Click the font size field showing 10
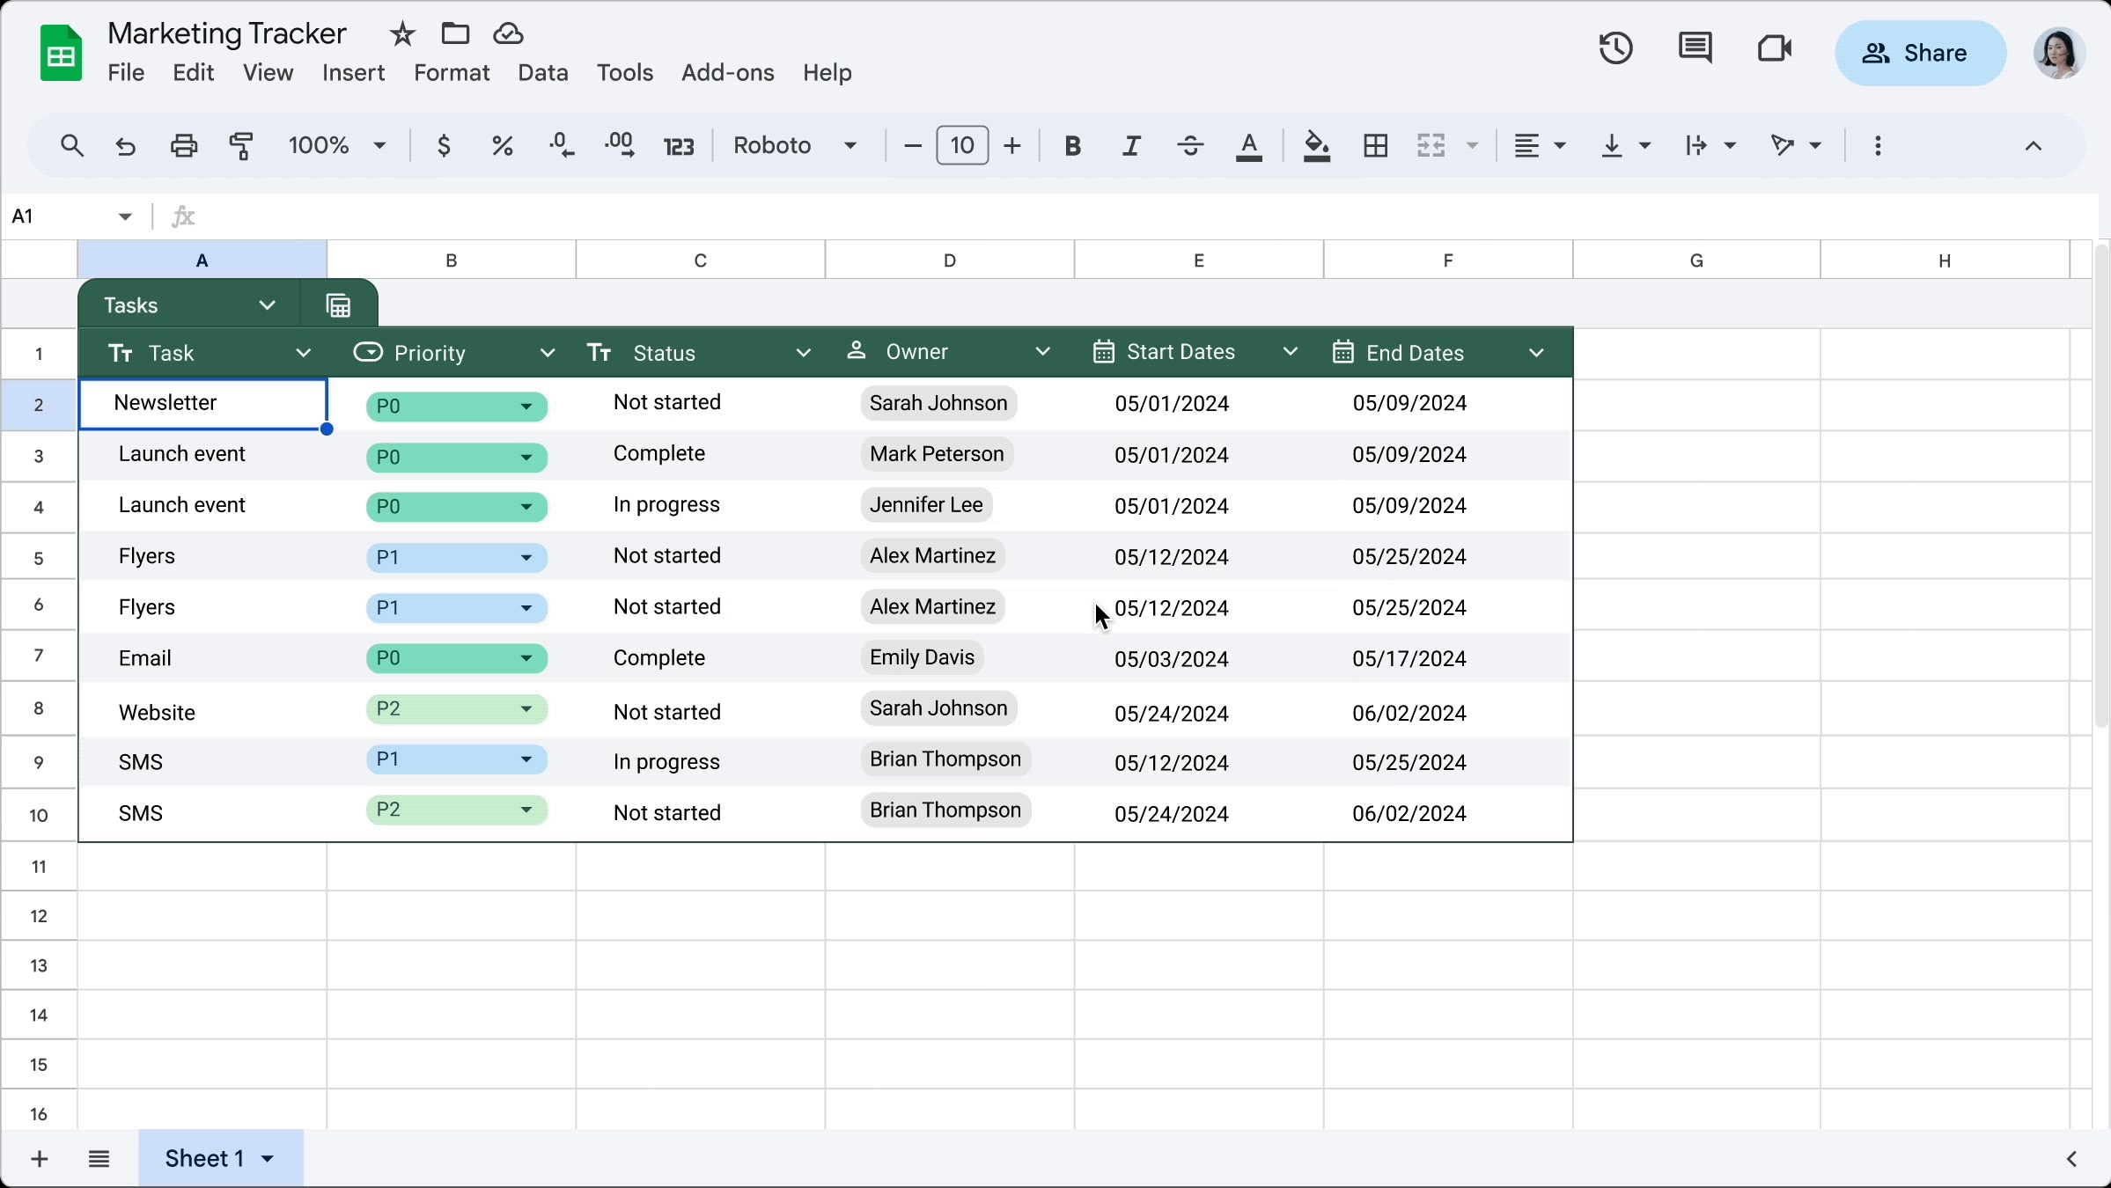The height and width of the screenshot is (1188, 2111). click(962, 145)
